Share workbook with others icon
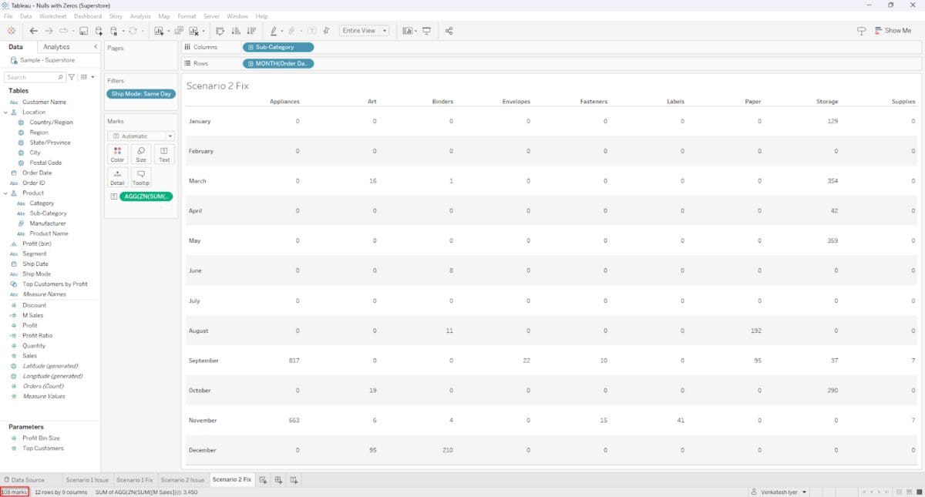 pos(449,31)
